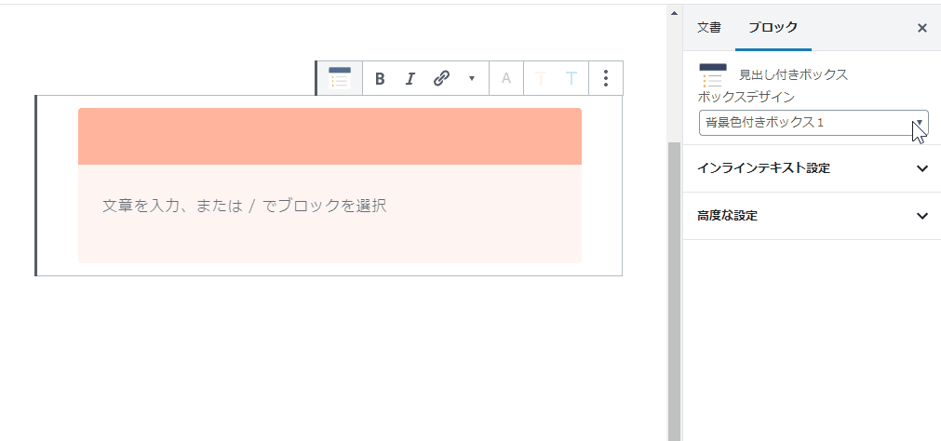Screen dimensions: 941x441
Task: Open the ボックスデザイン dropdown
Action: click(x=813, y=123)
